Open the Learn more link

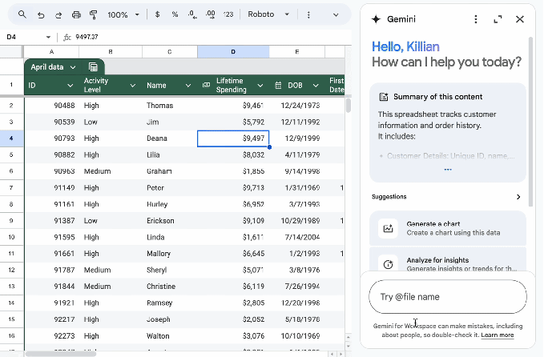pos(498,335)
